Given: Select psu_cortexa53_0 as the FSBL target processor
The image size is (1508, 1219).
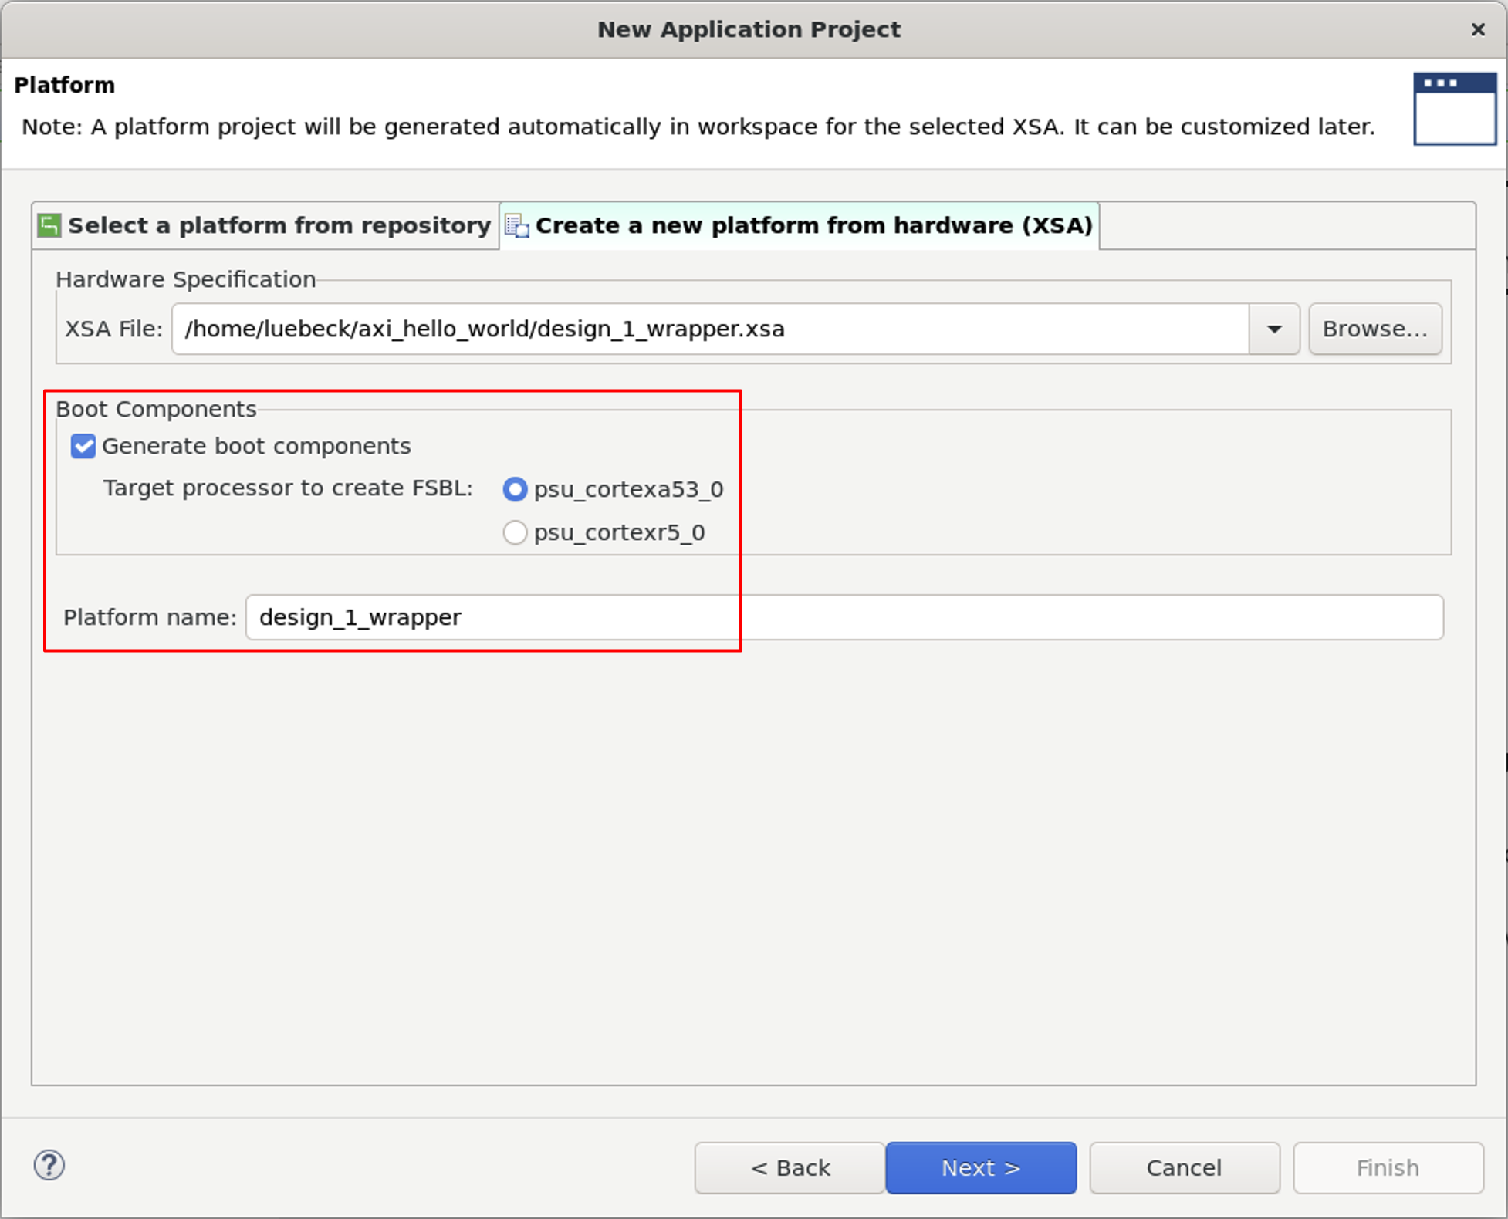Looking at the screenshot, I should 514,489.
